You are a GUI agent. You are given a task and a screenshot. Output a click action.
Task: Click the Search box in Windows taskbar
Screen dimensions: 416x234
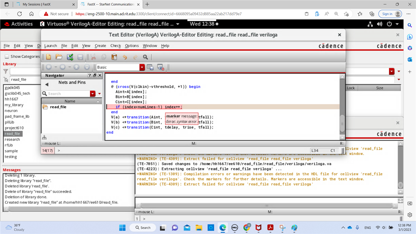143,227
